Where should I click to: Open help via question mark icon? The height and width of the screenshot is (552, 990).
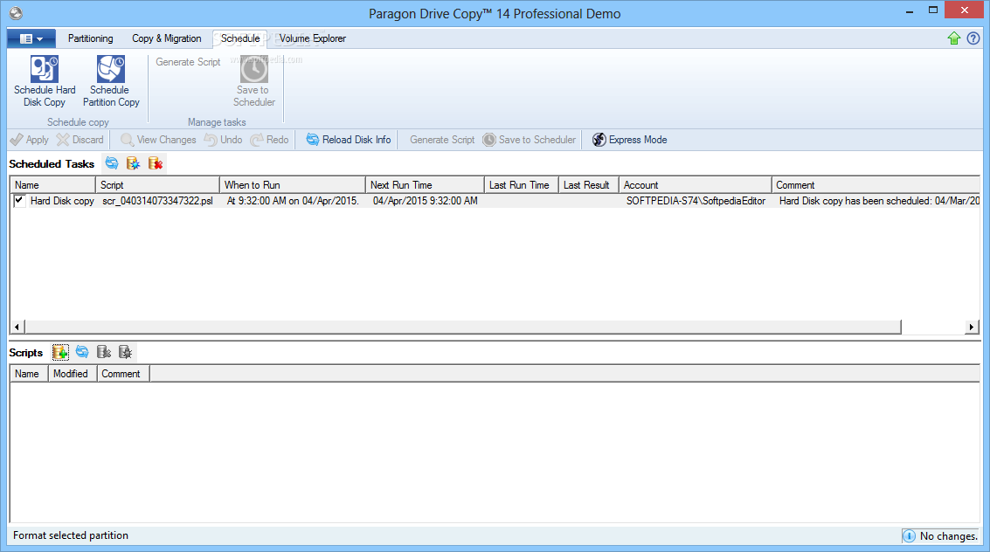(x=973, y=38)
